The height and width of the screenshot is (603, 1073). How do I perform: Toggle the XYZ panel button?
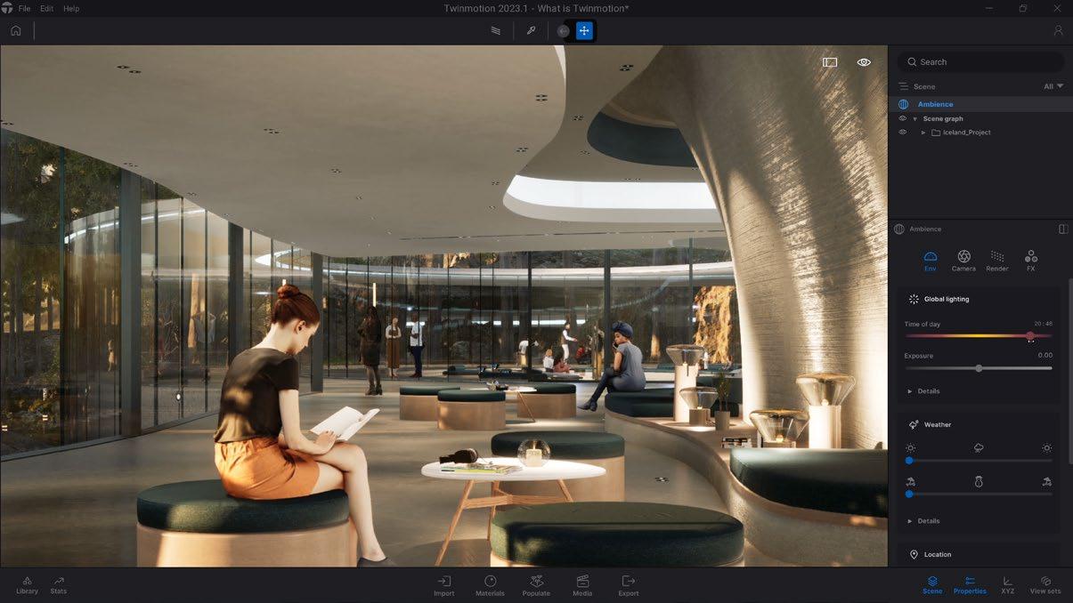[x=1007, y=585]
